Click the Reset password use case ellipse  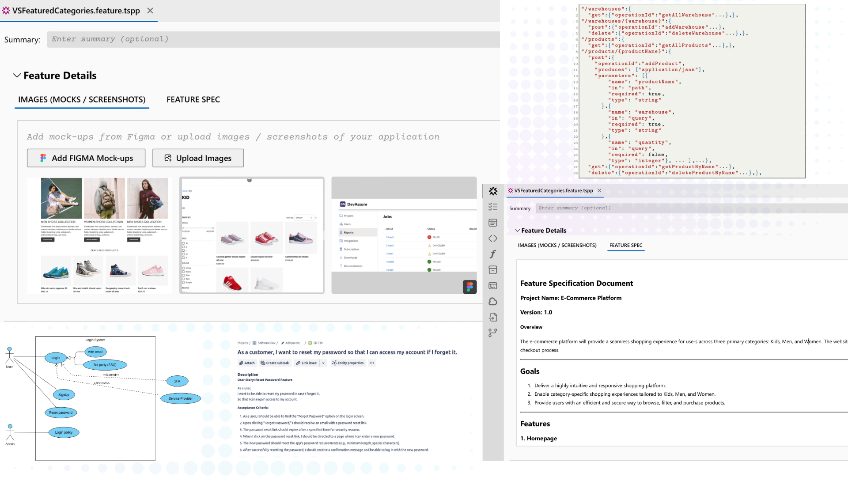pos(61,413)
